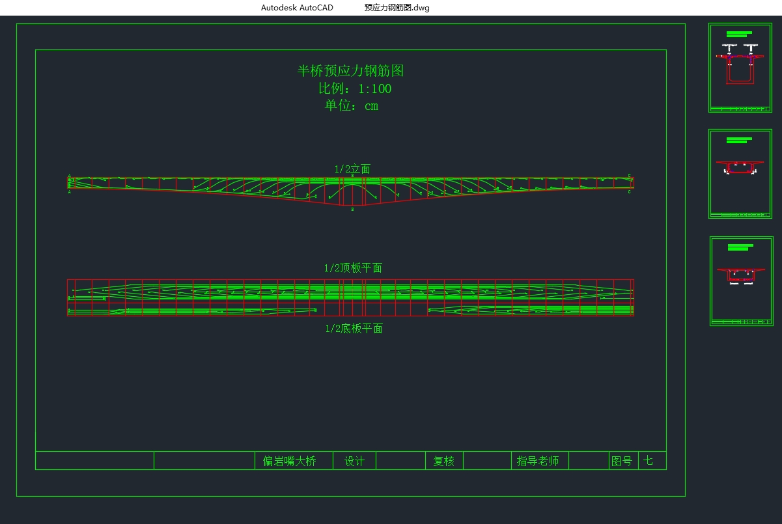Click the 指导老师 label in title block

pos(538,461)
